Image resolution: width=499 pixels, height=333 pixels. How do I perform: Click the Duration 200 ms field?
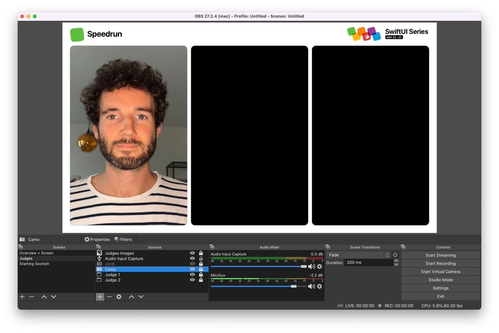pyautogui.click(x=368, y=263)
